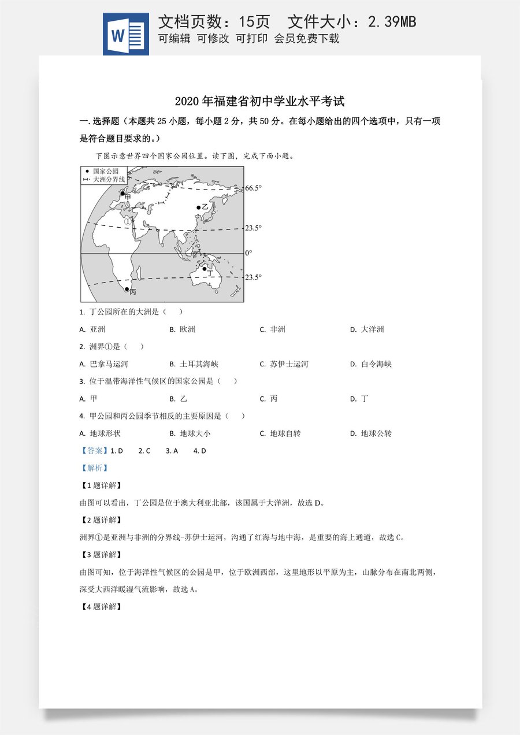Viewport: 520px width, 735px height.
Task: Click the '【2题详解】' heading
Action: [101, 520]
